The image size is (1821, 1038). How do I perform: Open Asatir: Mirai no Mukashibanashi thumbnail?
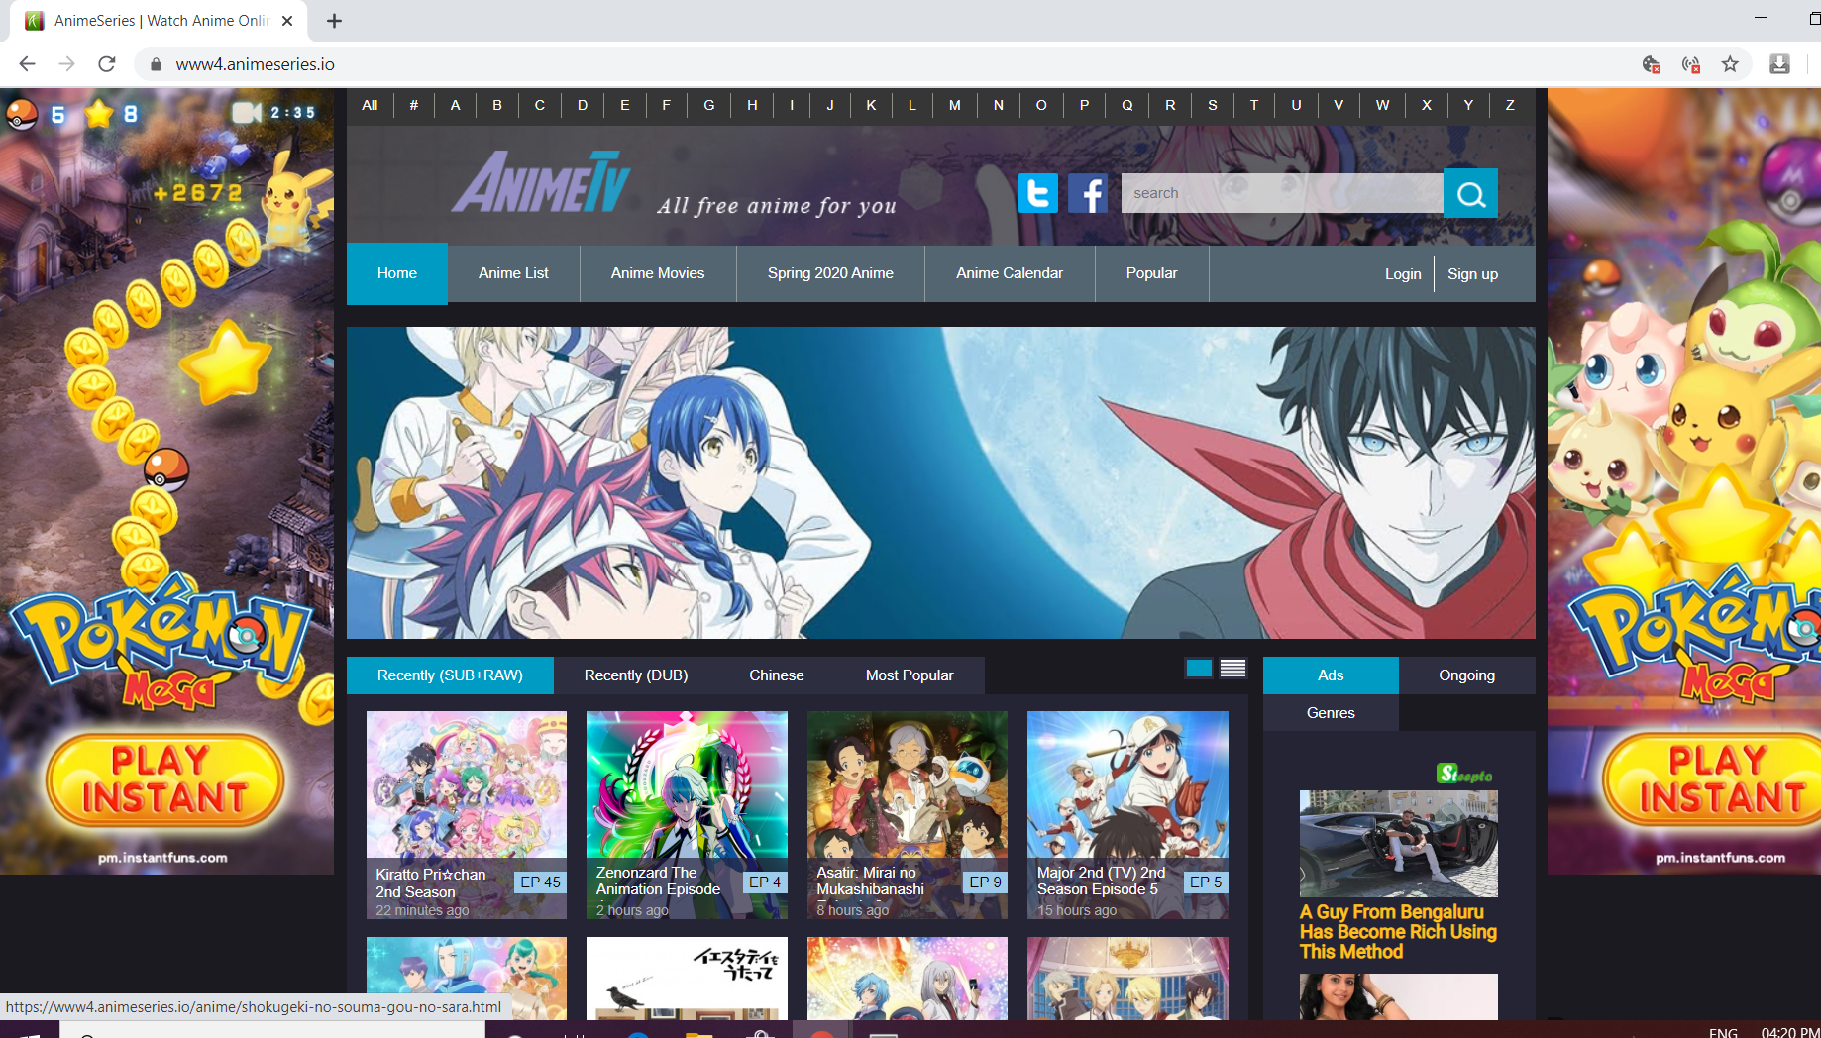point(908,814)
